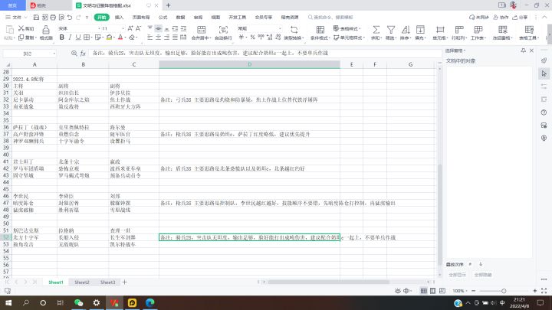Click the cloud sync status button
Screen dimensions: 552x310
pos(479,17)
